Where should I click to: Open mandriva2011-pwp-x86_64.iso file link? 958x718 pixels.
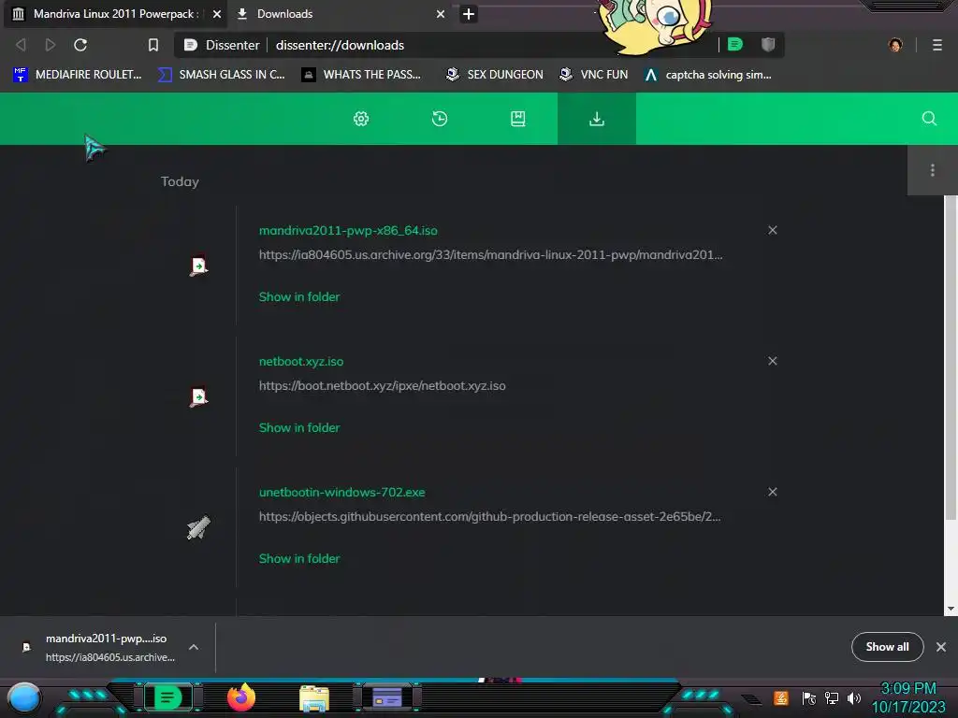coord(348,230)
